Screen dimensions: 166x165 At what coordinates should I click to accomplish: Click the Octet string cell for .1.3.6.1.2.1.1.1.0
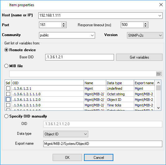pyautogui.click(x=120, y=94)
